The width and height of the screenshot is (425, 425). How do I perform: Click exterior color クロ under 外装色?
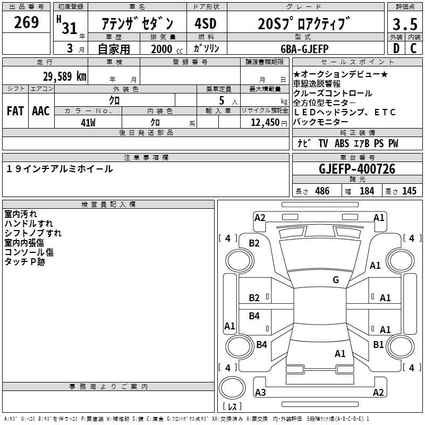114,100
